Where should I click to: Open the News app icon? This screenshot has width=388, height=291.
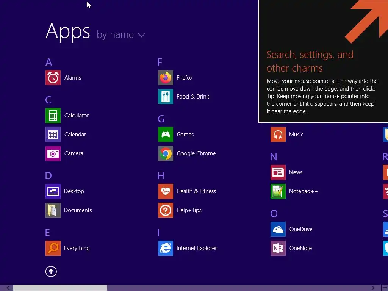[x=278, y=172]
